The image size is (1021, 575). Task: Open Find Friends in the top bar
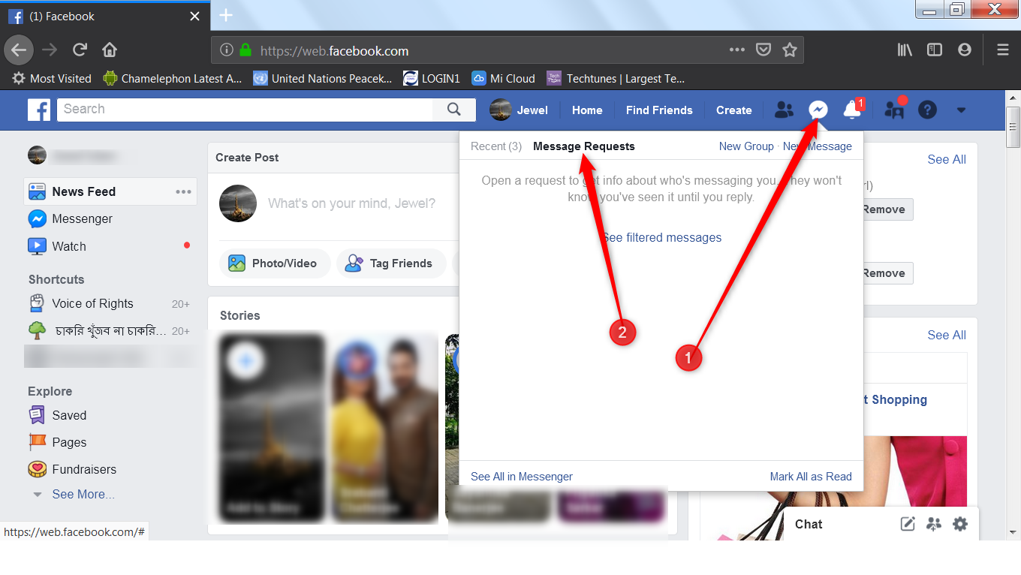tap(659, 110)
